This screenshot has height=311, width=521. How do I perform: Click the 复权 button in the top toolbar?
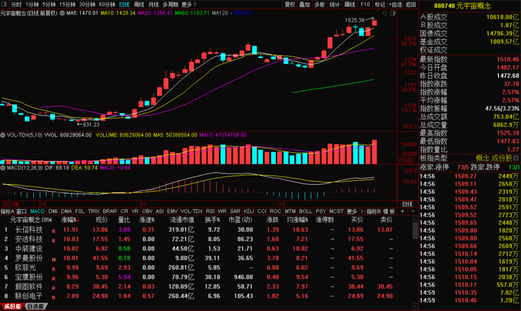(289, 4)
